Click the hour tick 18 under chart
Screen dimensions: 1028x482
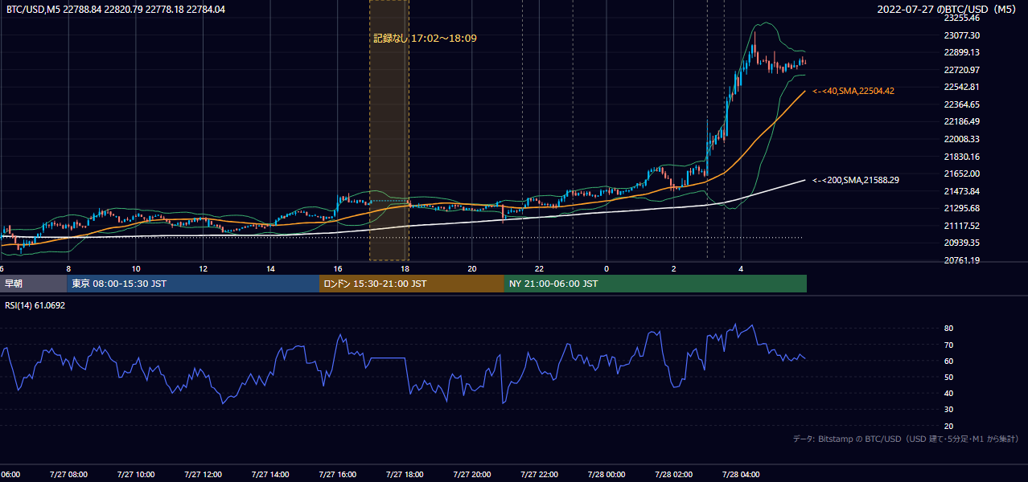(405, 268)
